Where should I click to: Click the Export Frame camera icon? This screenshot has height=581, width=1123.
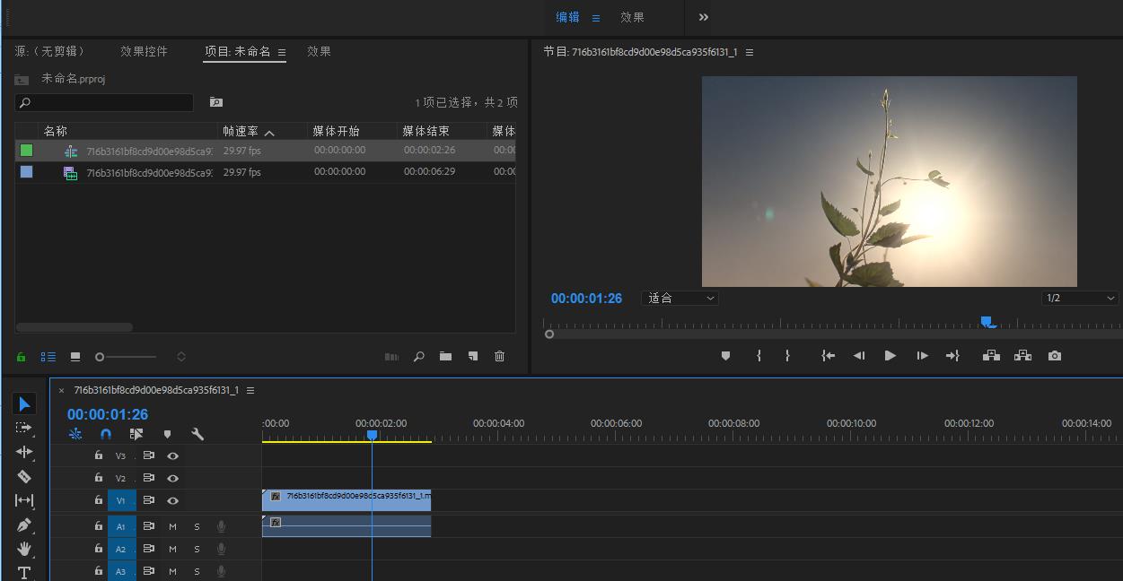coord(1054,356)
